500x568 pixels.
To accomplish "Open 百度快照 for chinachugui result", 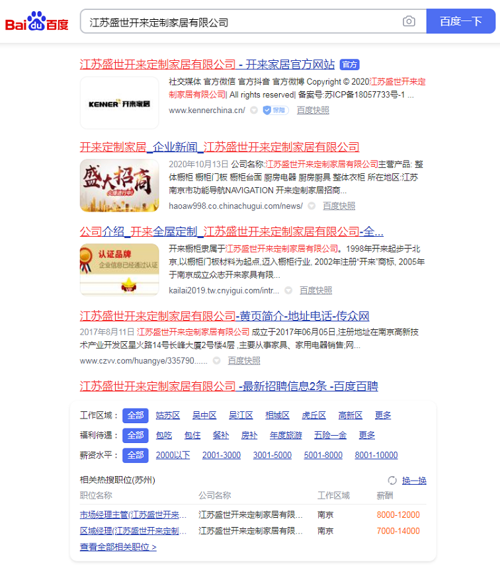I will pyautogui.click(x=339, y=206).
